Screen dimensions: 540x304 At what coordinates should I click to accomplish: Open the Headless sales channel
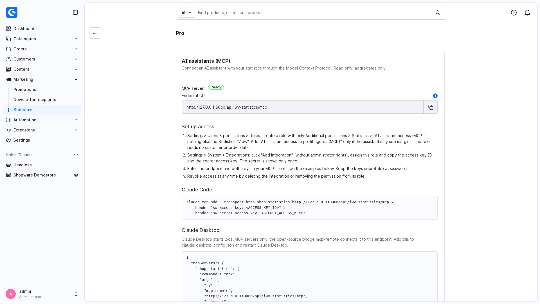pos(22,165)
